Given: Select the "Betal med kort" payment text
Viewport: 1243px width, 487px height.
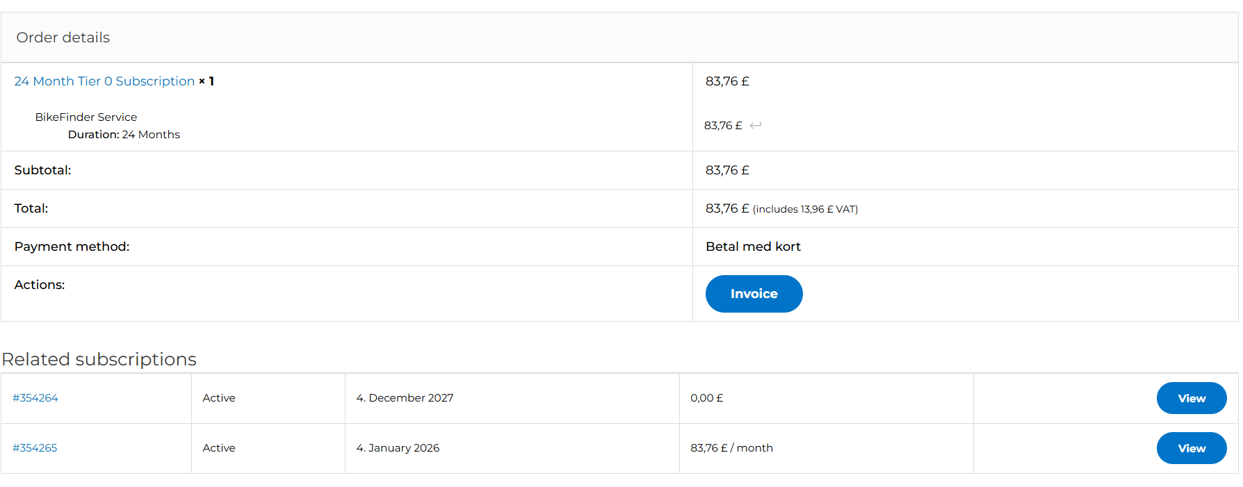Looking at the screenshot, I should click(753, 247).
